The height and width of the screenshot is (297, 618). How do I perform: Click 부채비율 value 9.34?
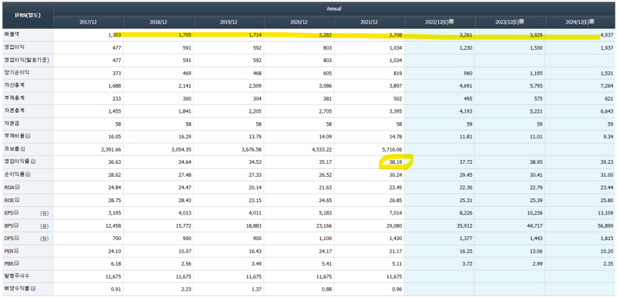pyautogui.click(x=608, y=136)
